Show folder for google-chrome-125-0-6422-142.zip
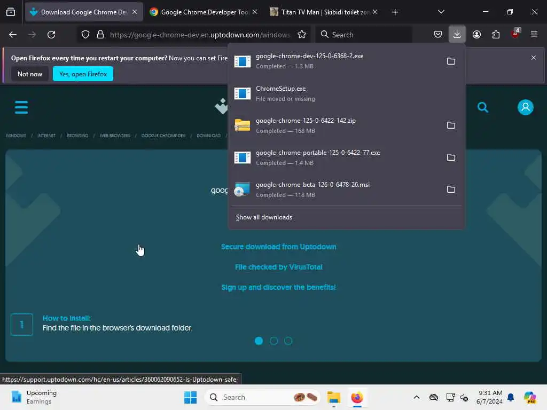This screenshot has width=547, height=410. [451, 125]
